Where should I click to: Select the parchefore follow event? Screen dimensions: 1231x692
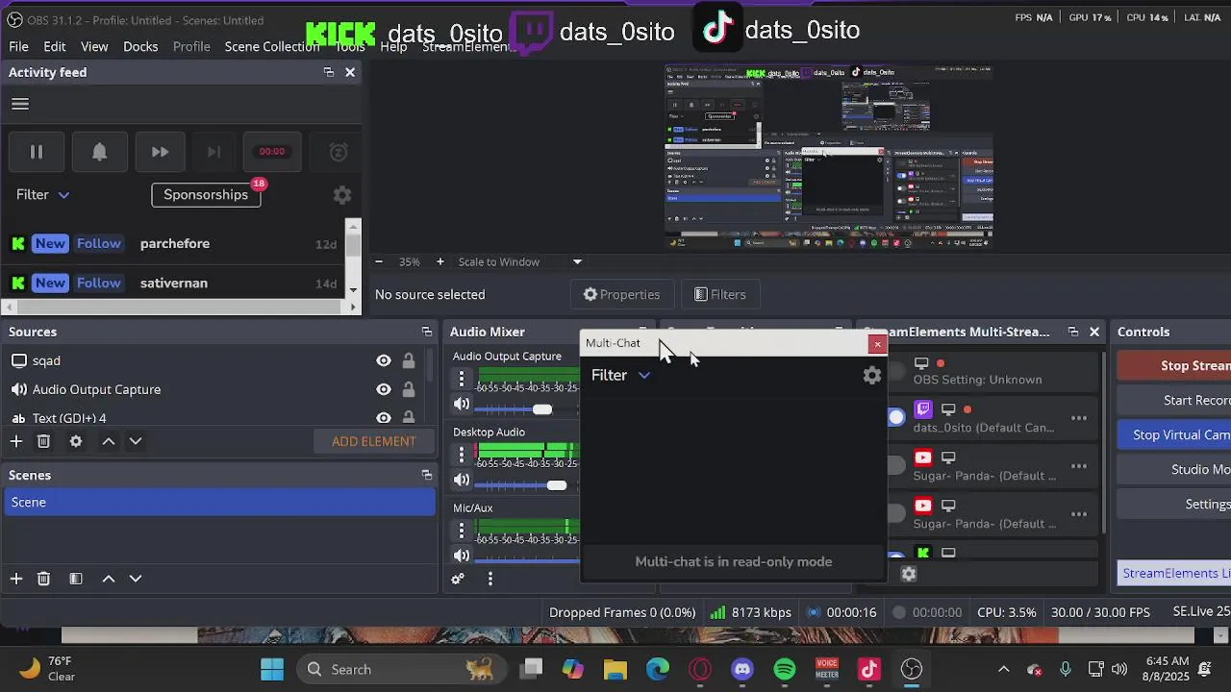[x=173, y=243]
